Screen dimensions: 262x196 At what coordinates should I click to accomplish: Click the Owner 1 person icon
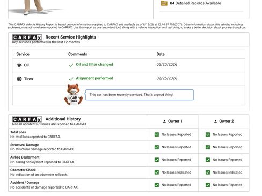pyautogui.click(x=164, y=121)
